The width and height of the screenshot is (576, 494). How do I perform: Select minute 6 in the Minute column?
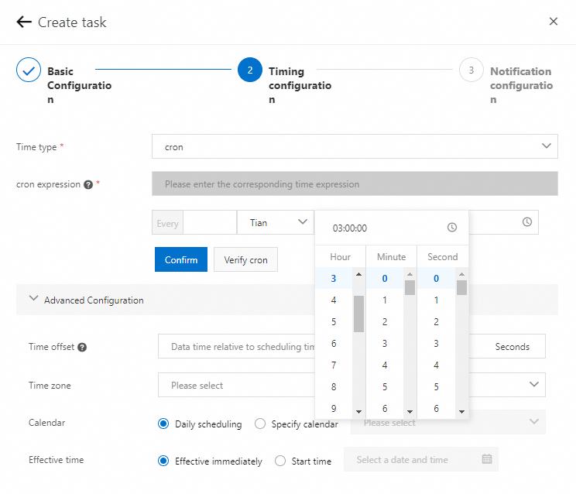385,408
